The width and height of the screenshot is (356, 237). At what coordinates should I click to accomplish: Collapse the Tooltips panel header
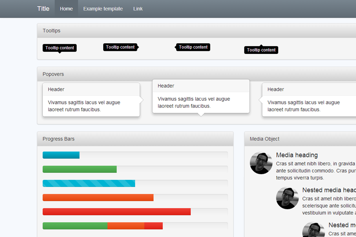tap(52, 31)
